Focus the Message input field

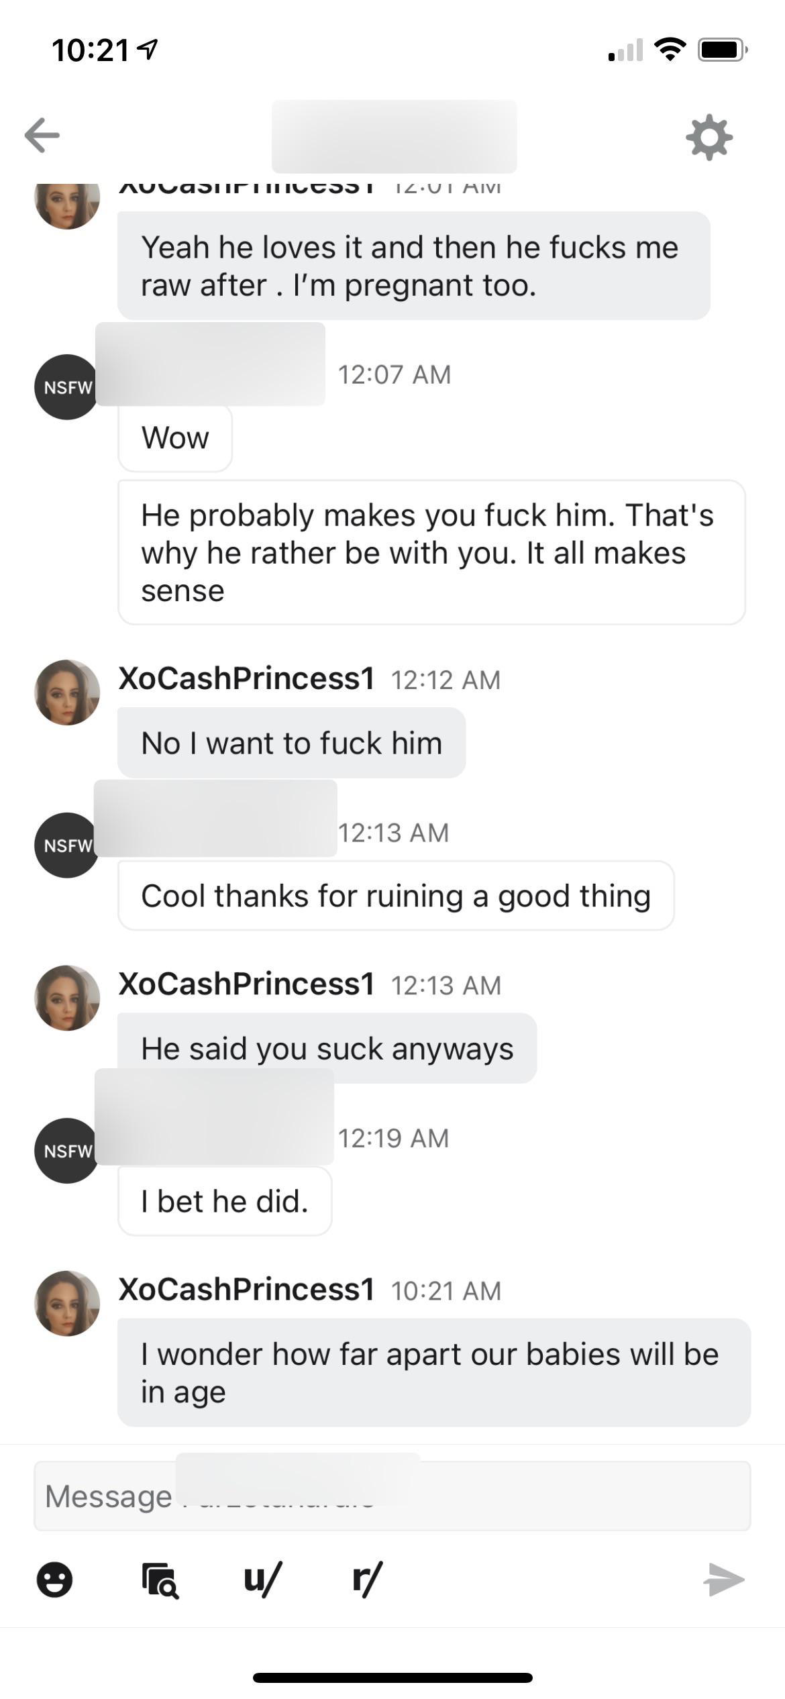click(x=392, y=1496)
